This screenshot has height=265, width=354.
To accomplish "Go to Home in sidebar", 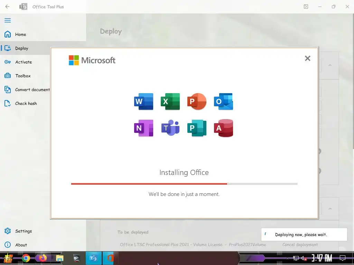I will point(43,34).
